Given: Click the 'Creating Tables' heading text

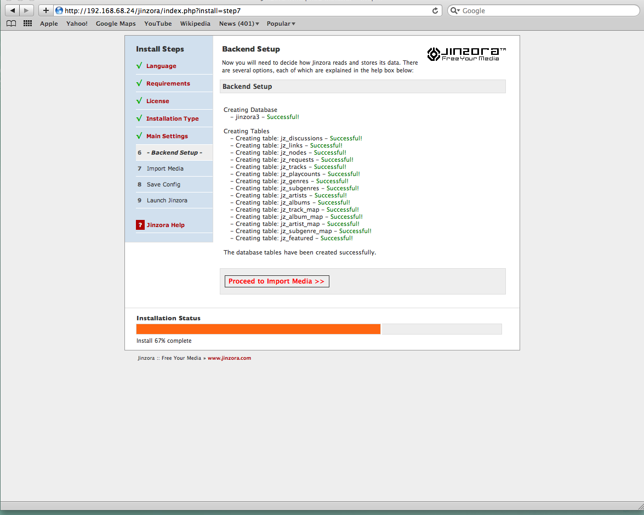Looking at the screenshot, I should click(x=247, y=131).
